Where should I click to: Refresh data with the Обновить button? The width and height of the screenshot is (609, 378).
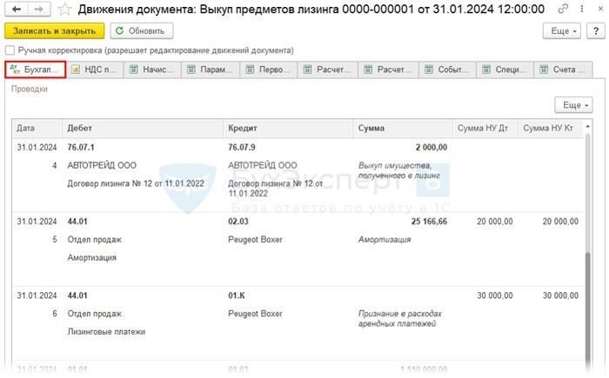[141, 31]
